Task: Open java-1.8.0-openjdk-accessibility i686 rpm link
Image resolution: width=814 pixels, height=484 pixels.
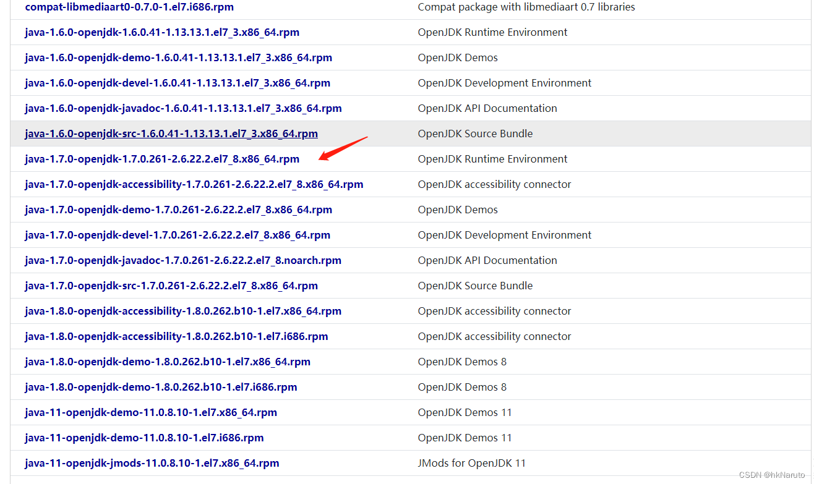Action: click(176, 336)
